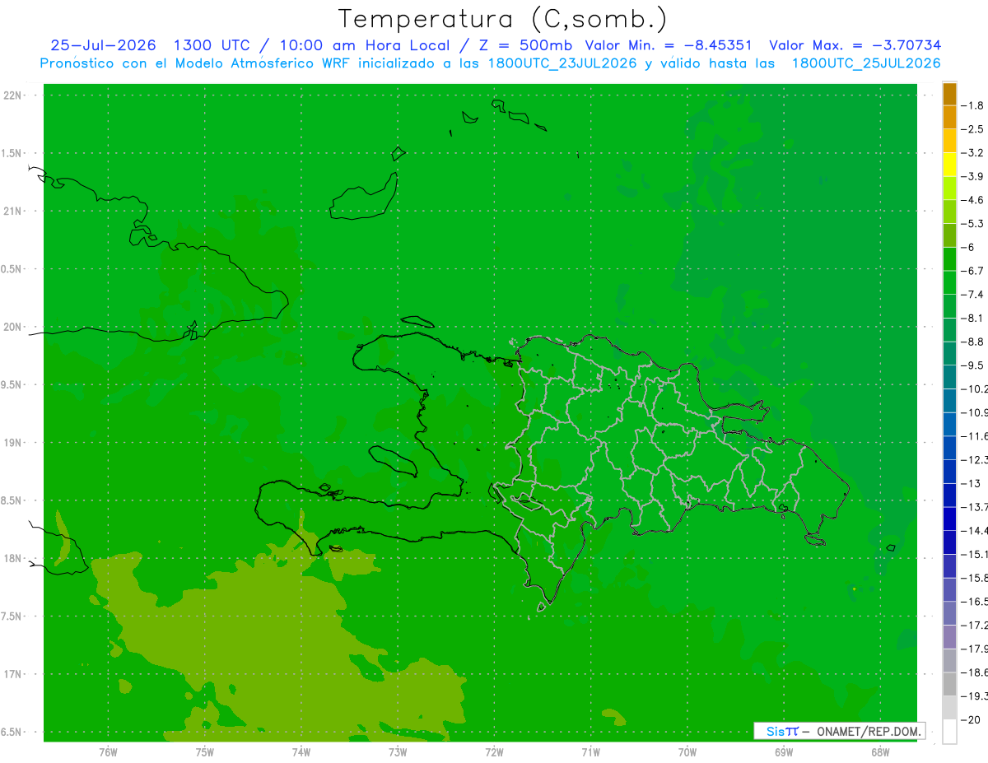The height and width of the screenshot is (763, 988).
Task: Click the '69W' longitude label
Action: [x=784, y=752]
